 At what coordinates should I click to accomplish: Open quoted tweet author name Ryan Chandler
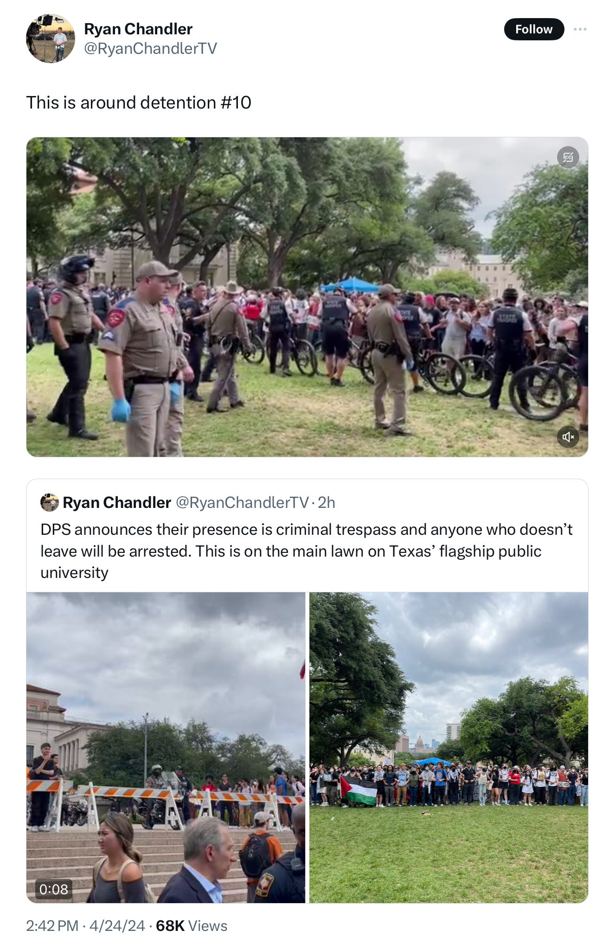point(117,502)
